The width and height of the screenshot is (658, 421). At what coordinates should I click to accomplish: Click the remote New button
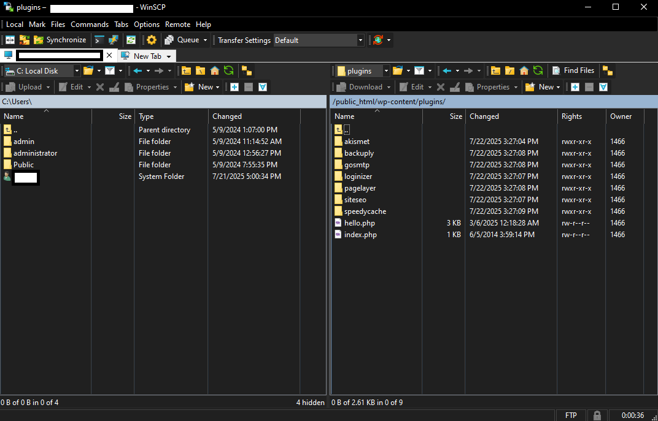[x=543, y=87]
